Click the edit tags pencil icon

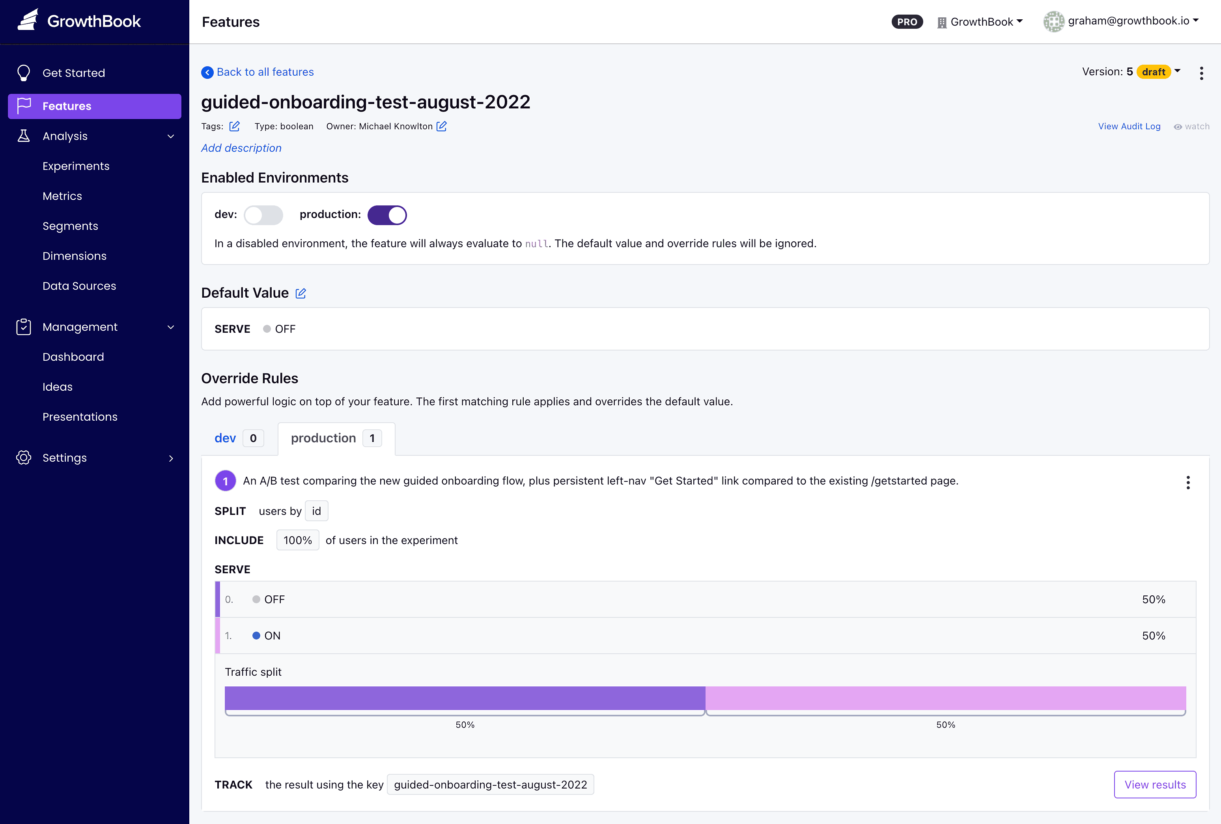(x=234, y=126)
